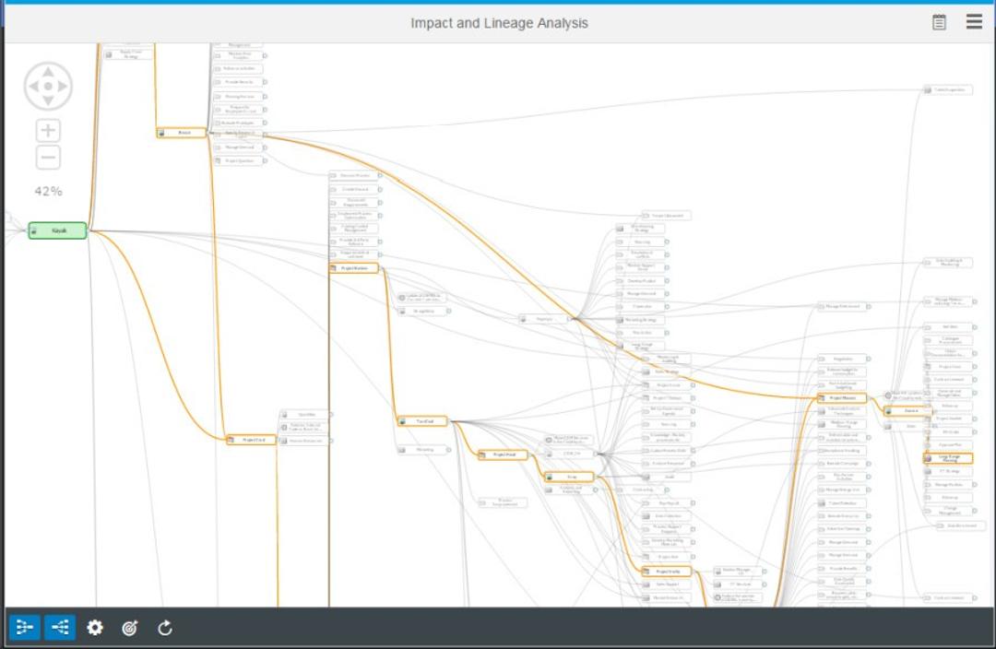Toggle the second flow layout icon in toolbar
Screen dimensions: 996x649
(59, 628)
